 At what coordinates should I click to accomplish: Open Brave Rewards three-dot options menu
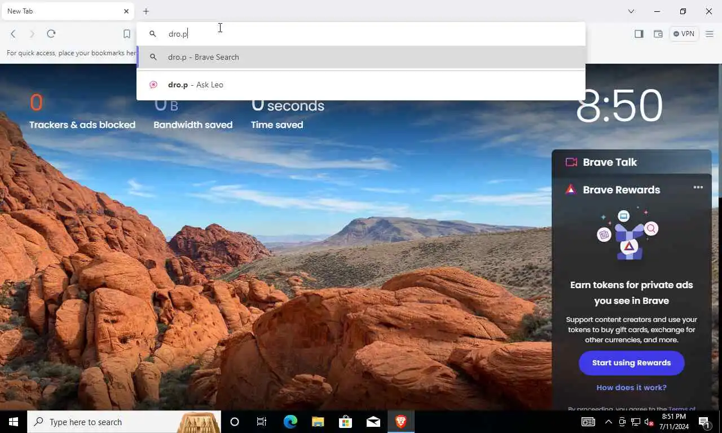pyautogui.click(x=698, y=188)
